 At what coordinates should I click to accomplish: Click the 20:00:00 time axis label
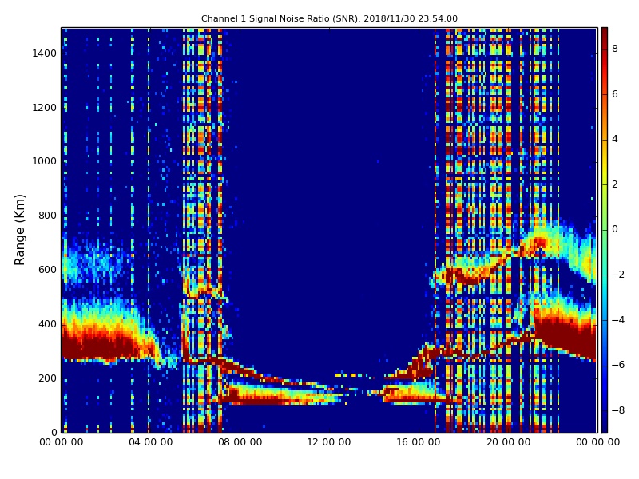click(508, 442)
